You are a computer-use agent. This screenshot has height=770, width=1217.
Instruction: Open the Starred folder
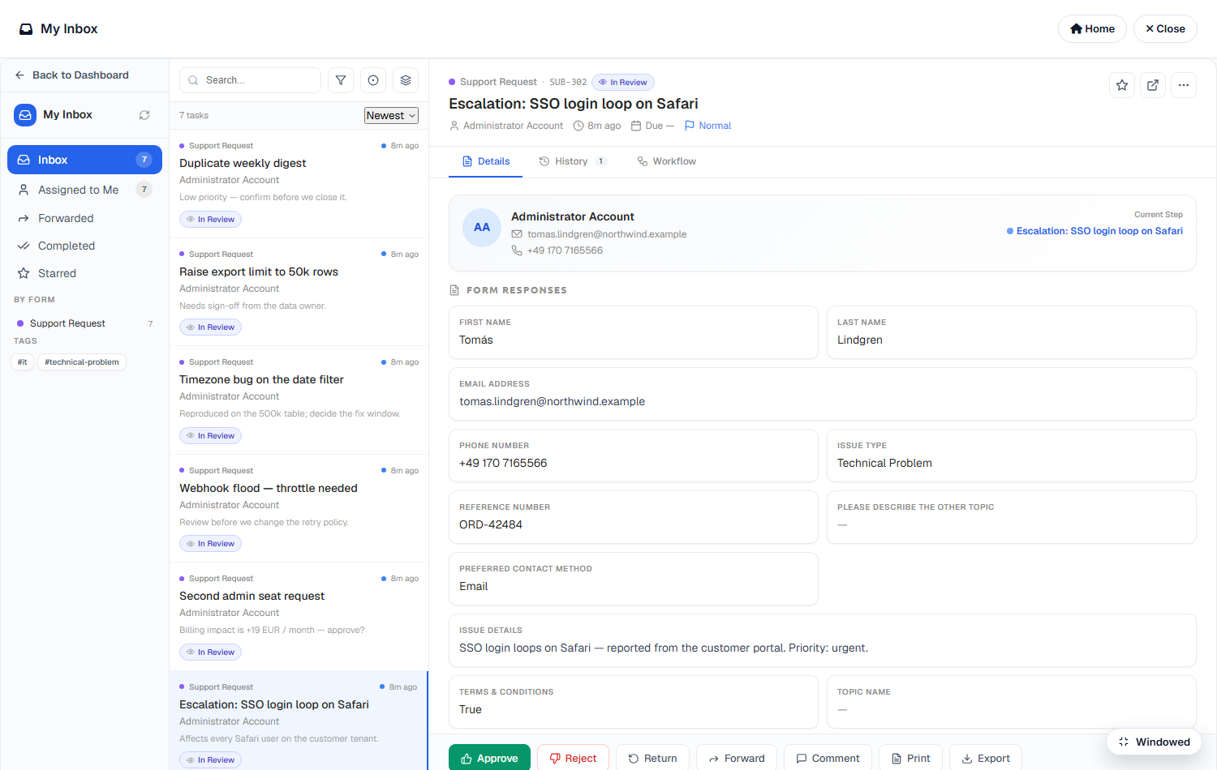coord(84,273)
